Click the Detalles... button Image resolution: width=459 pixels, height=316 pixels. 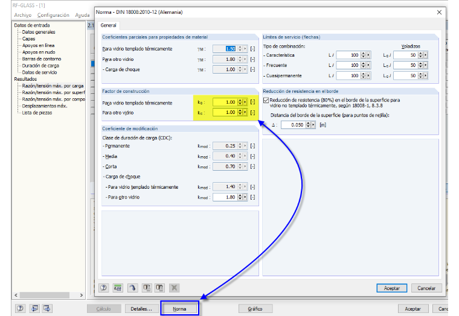pyautogui.click(x=141, y=309)
